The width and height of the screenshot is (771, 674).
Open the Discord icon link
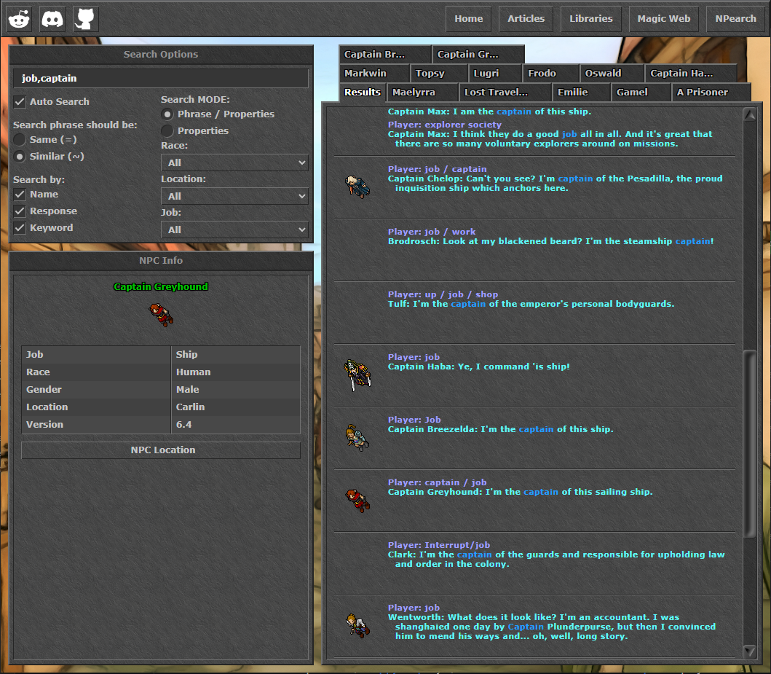pos(52,19)
